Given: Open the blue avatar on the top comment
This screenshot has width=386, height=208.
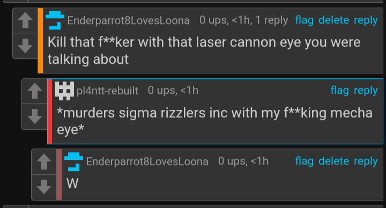Looking at the screenshot, I should (x=55, y=20).
